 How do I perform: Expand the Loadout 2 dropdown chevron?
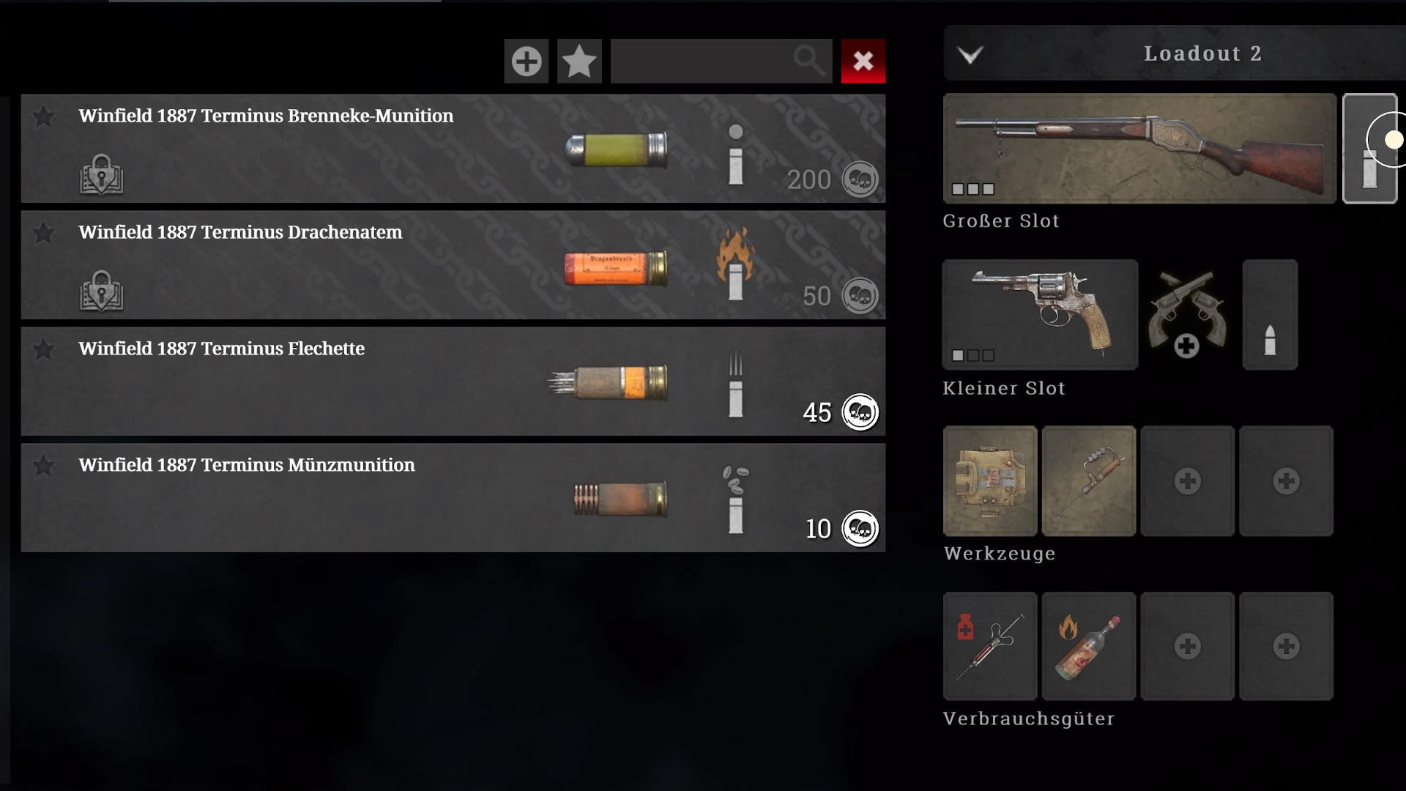(970, 55)
